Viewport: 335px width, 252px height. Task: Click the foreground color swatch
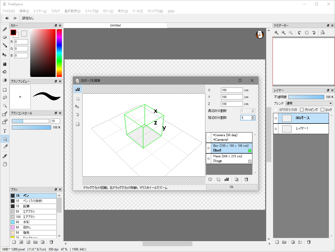point(13,32)
